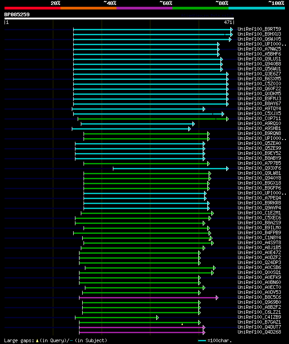Select the UniRef100_C0P711 label
Image resolution: width=289 pixels, height=344 pixels.
point(259,118)
